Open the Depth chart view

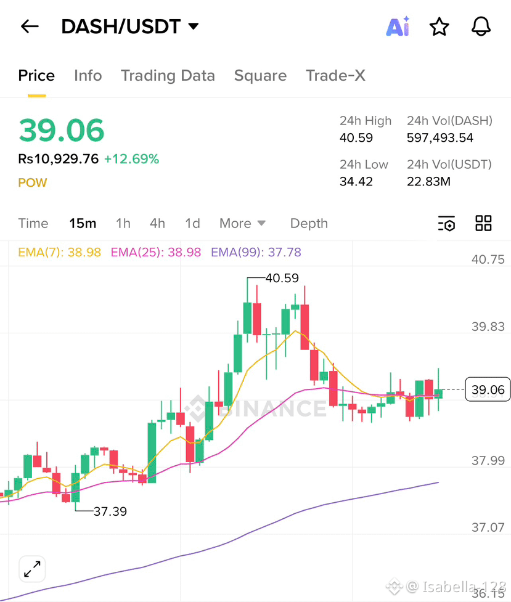[309, 223]
